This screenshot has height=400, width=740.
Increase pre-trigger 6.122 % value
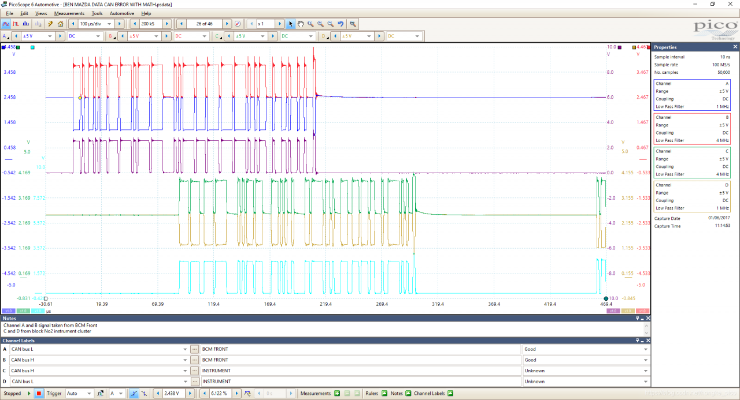click(237, 393)
